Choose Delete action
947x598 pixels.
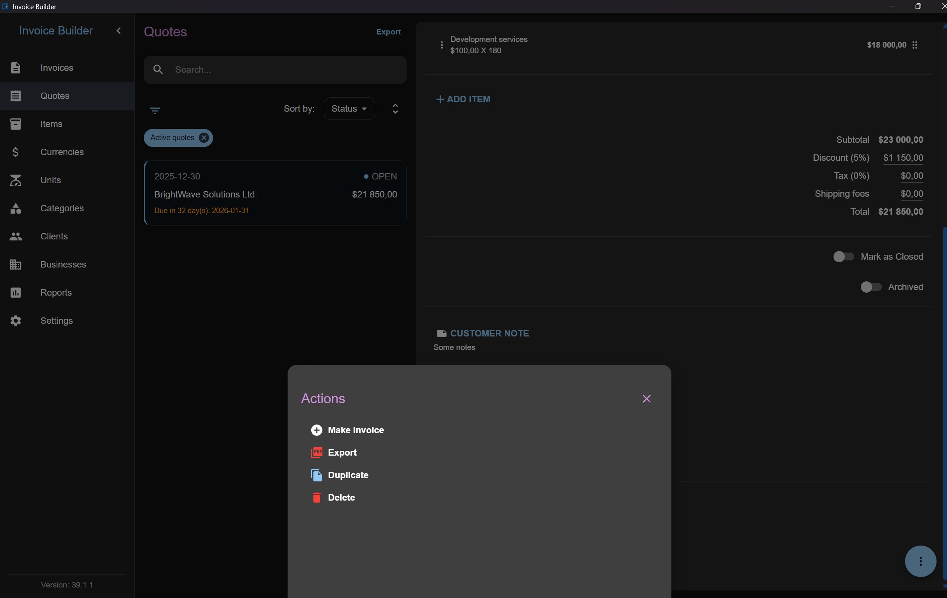point(333,497)
